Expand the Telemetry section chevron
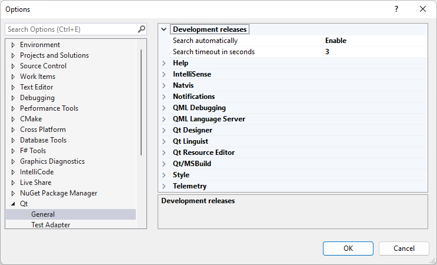The height and width of the screenshot is (265, 437). [164, 186]
